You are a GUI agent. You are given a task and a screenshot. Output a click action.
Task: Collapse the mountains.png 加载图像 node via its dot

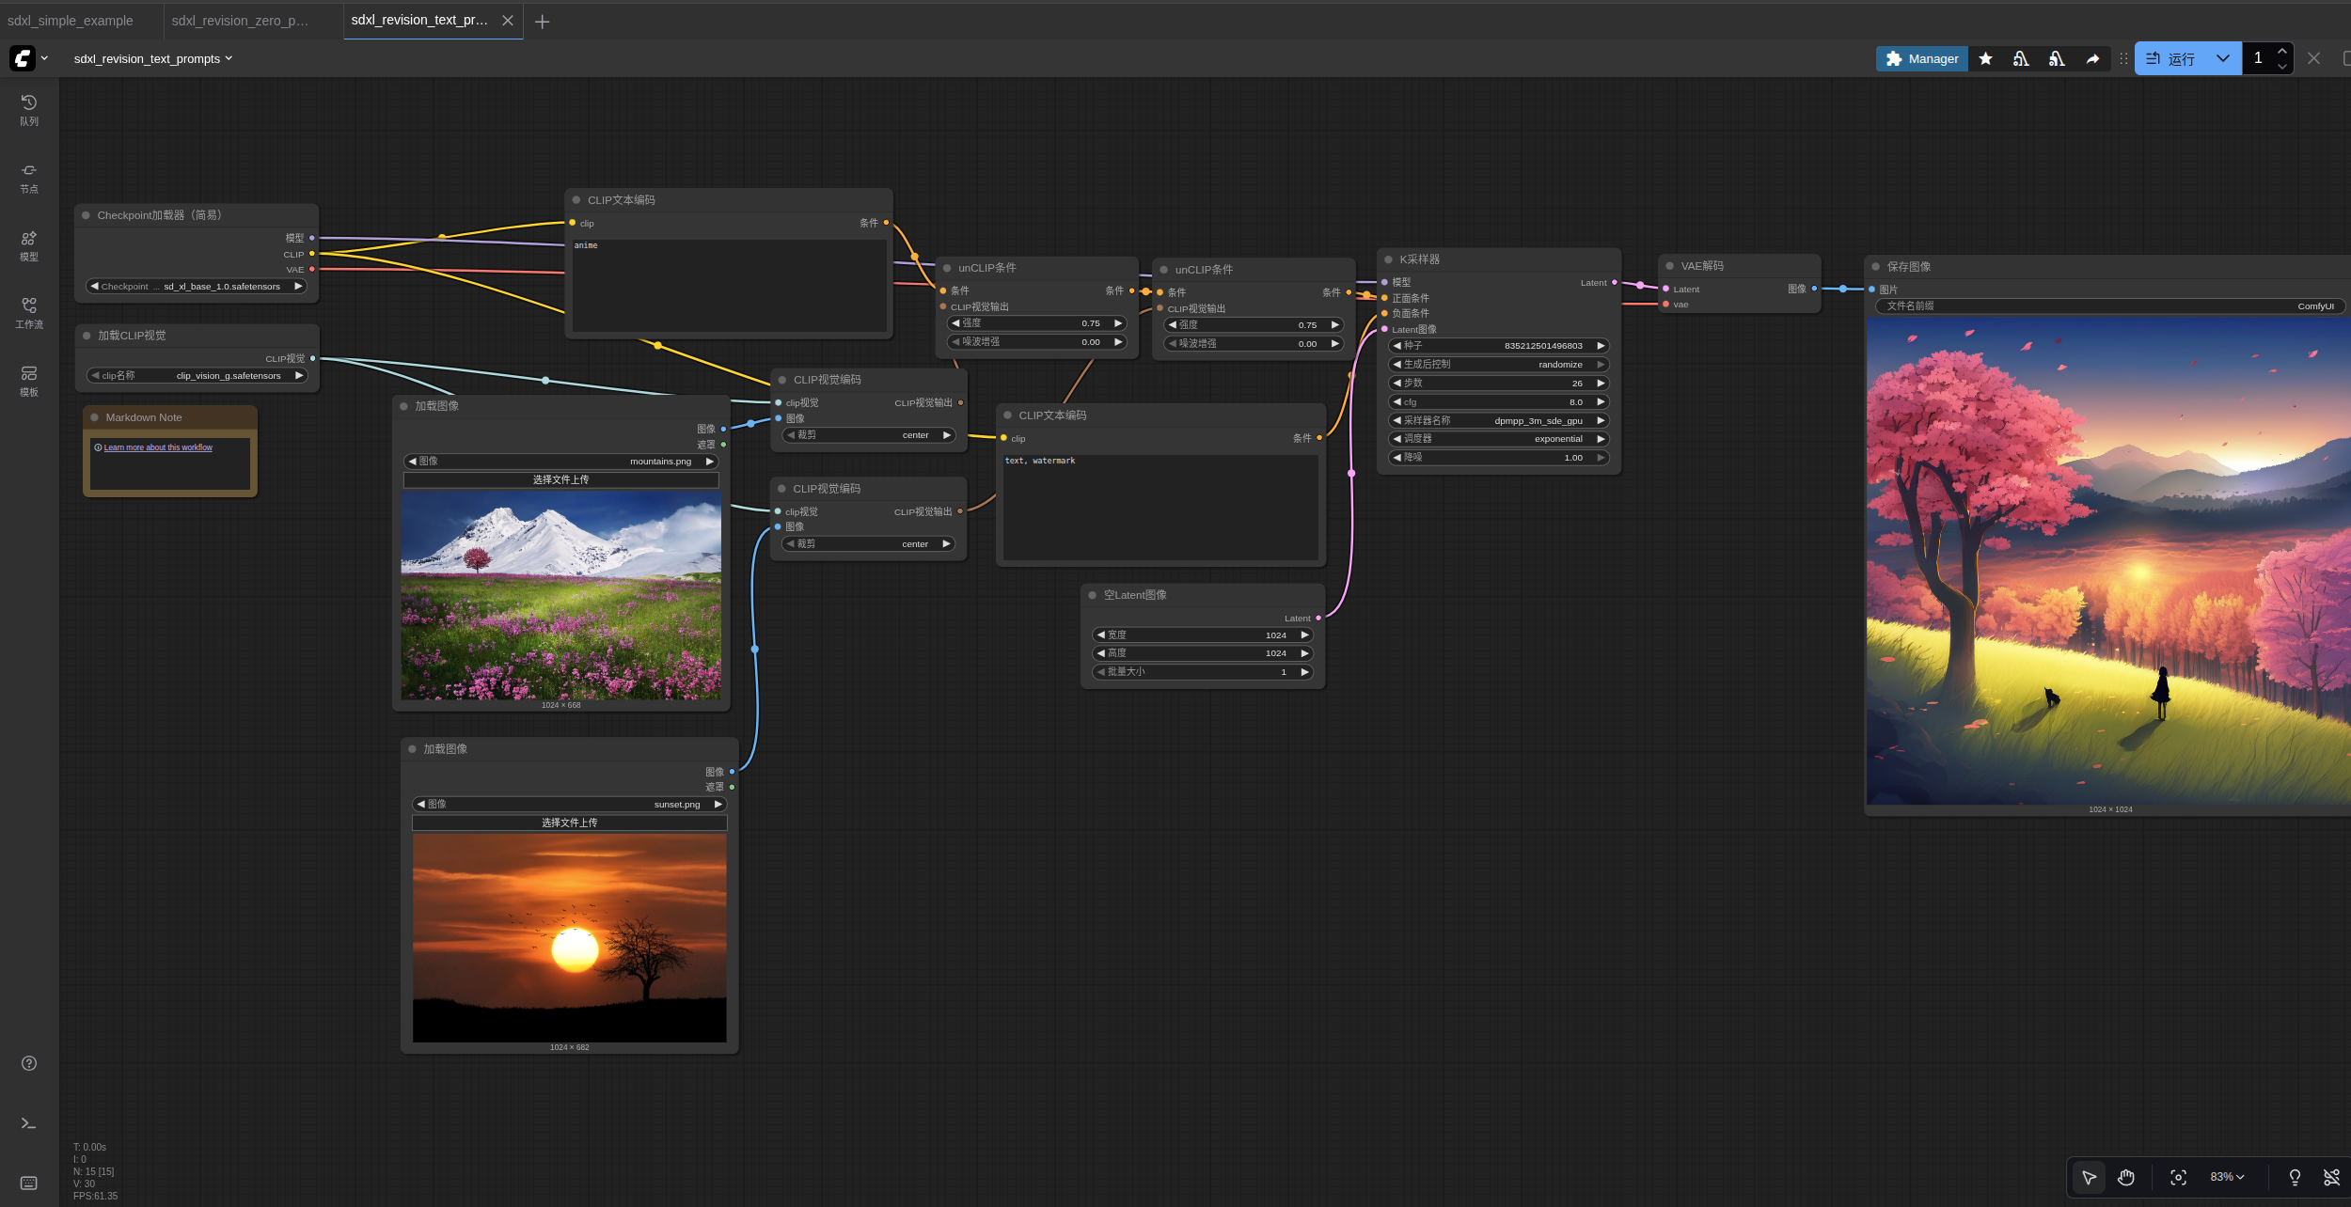point(404,406)
